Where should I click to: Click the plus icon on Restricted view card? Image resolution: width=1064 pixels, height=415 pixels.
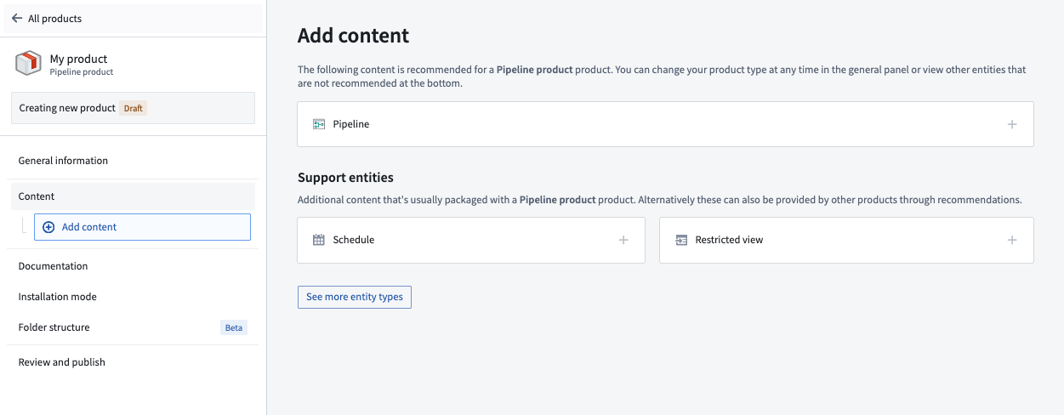tap(1012, 240)
